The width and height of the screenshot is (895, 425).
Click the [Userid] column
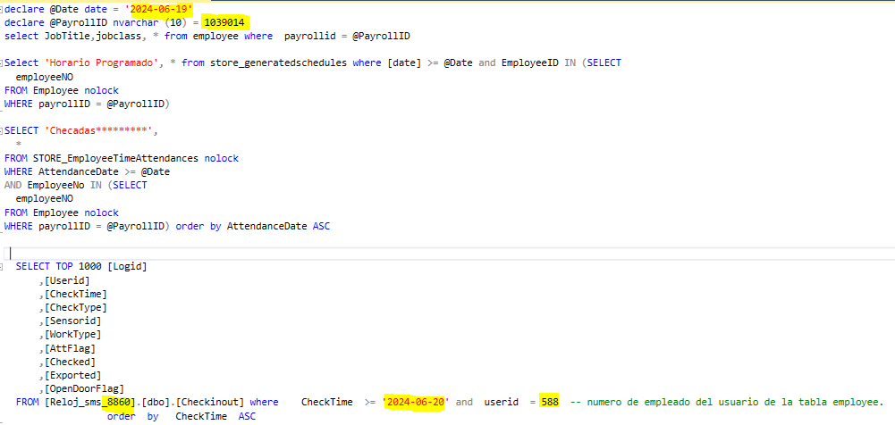67,280
